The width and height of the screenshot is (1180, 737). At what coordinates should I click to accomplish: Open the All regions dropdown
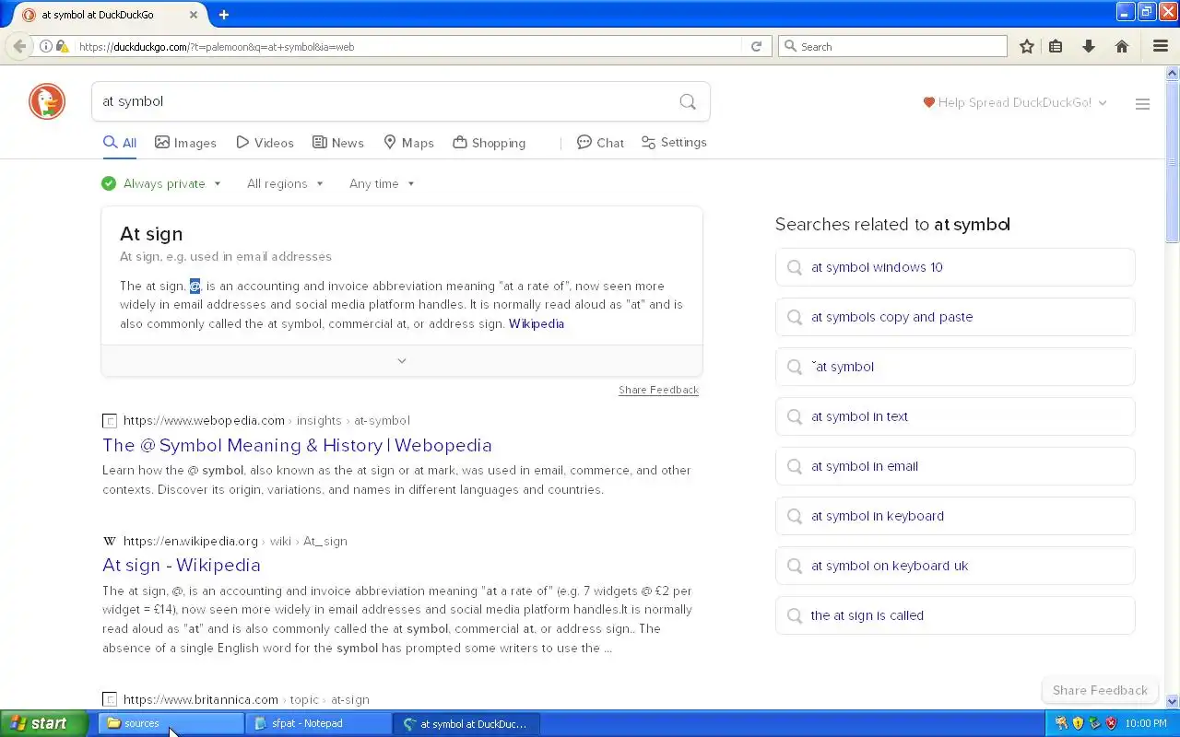point(285,183)
